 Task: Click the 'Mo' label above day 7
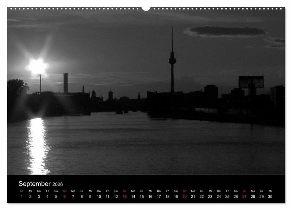[73, 191]
